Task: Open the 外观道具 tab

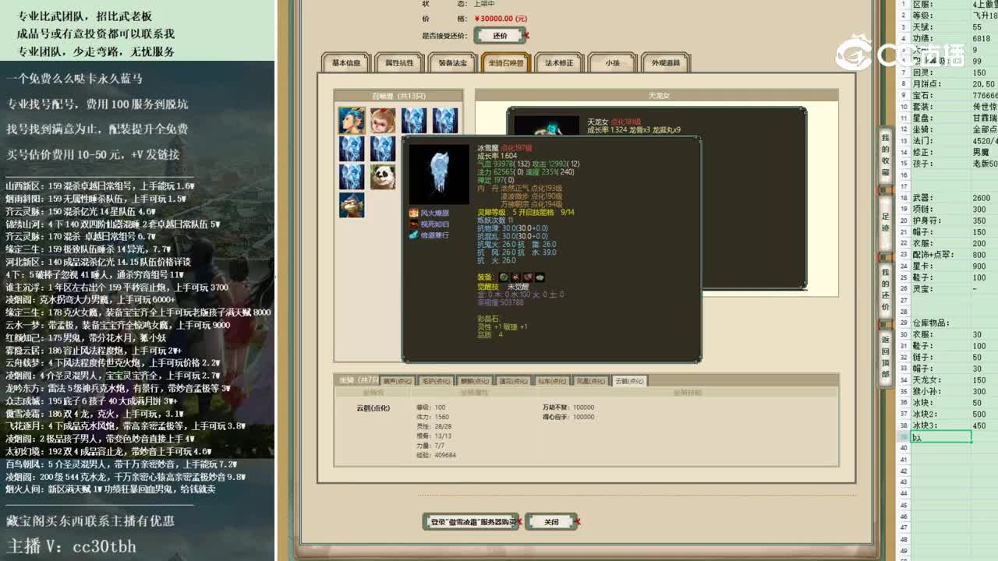Action: click(665, 63)
